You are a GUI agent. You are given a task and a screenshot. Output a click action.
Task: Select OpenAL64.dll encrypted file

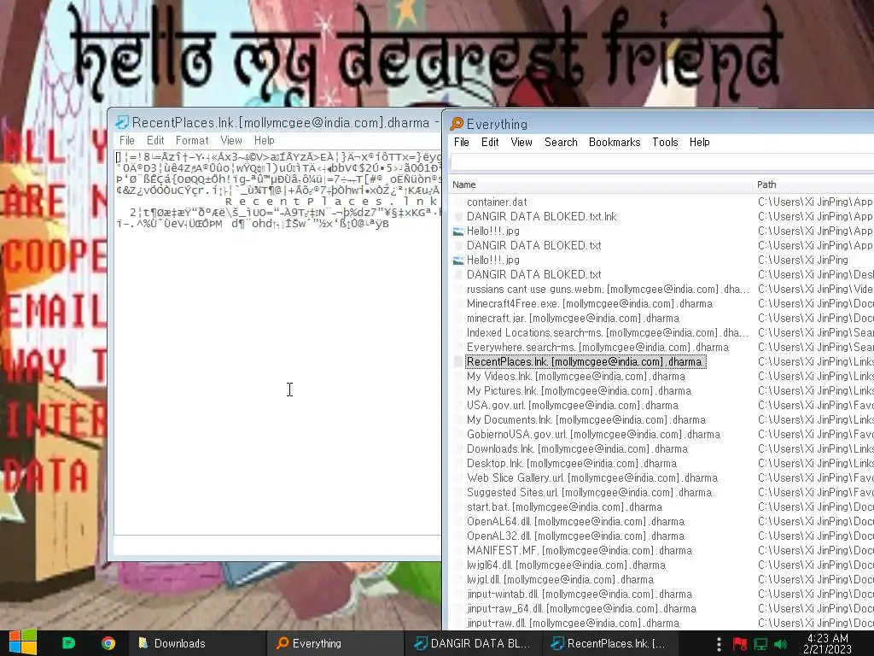pos(575,521)
